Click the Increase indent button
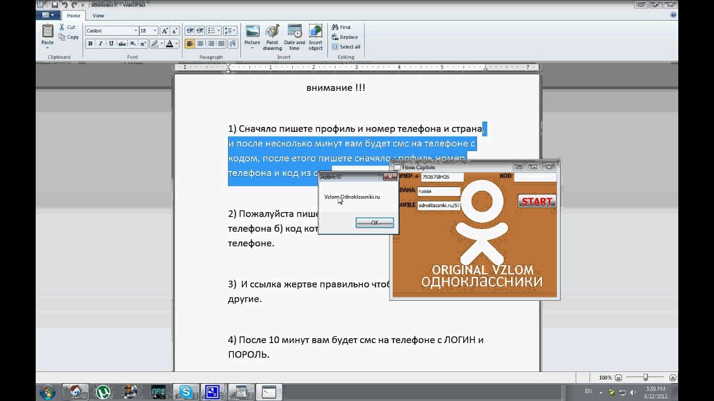Screen dimensions: 714x401 (200, 31)
